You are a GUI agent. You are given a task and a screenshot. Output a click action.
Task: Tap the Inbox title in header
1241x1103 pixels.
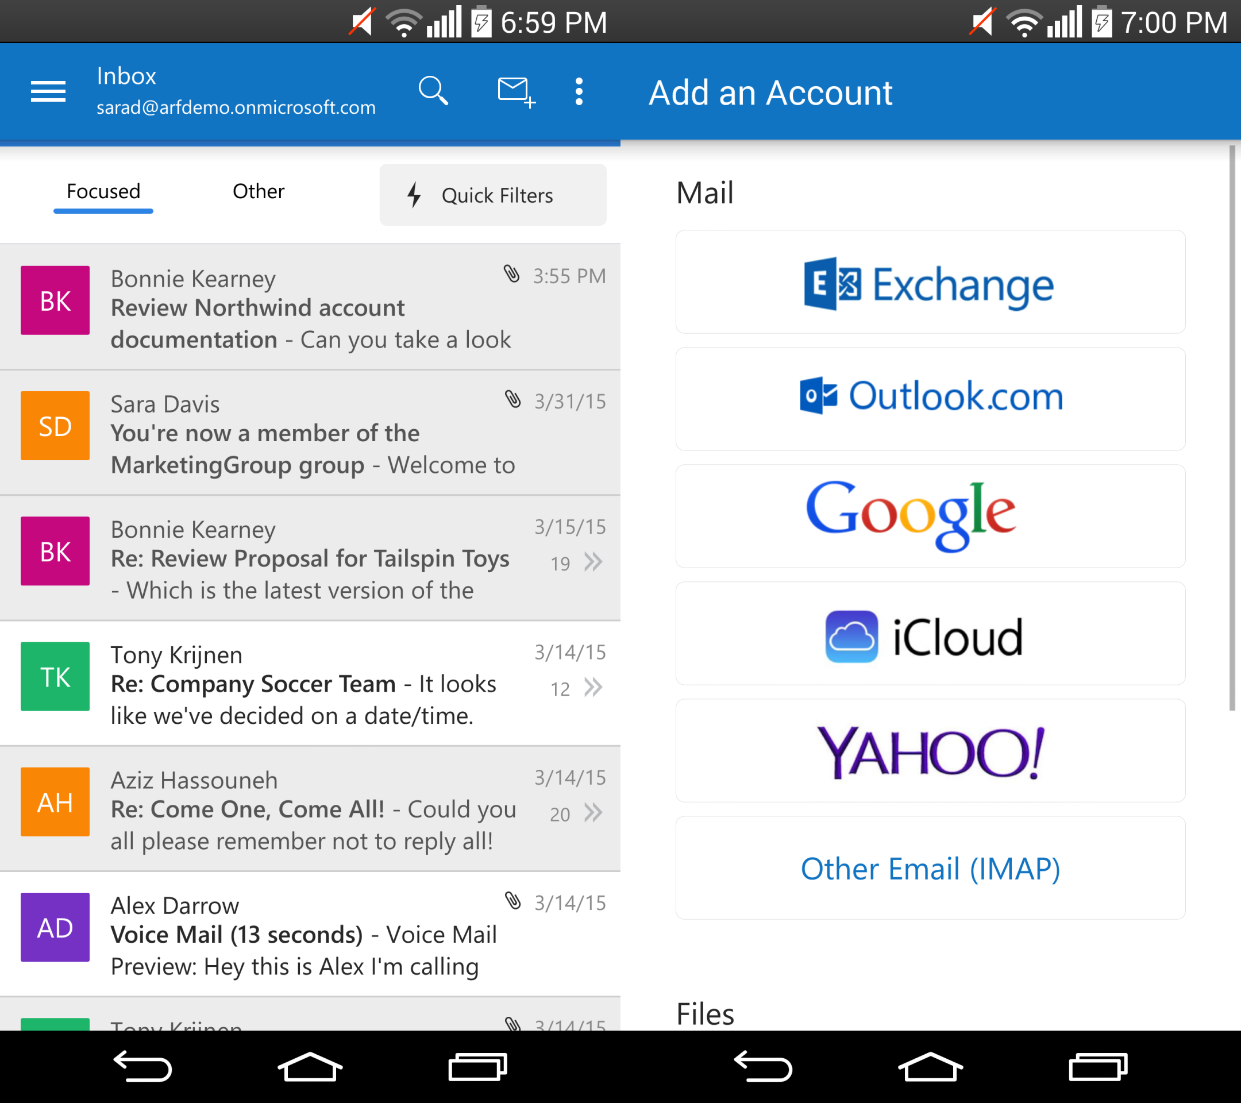(126, 76)
